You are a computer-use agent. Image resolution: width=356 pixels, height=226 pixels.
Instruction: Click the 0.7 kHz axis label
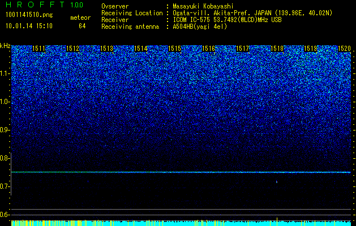coord(5,186)
